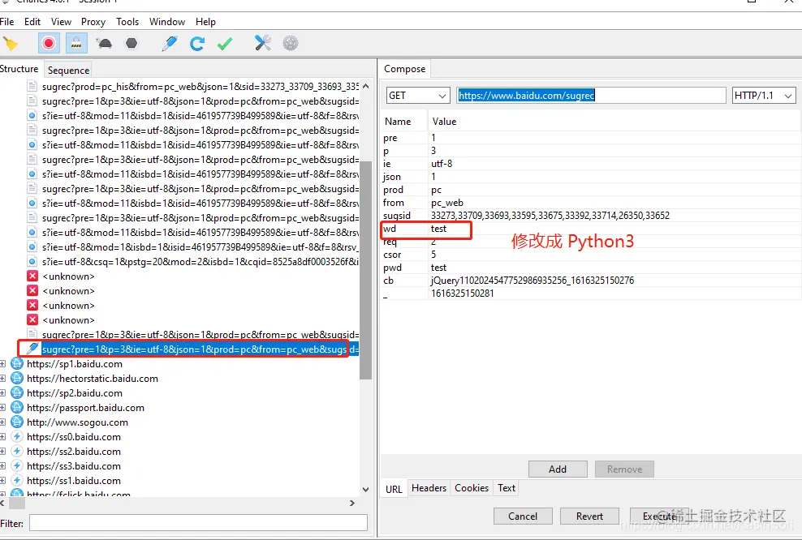Expand the https://hectorstatic.baidu.com node
The width and height of the screenshot is (802, 540).
tap(2, 379)
